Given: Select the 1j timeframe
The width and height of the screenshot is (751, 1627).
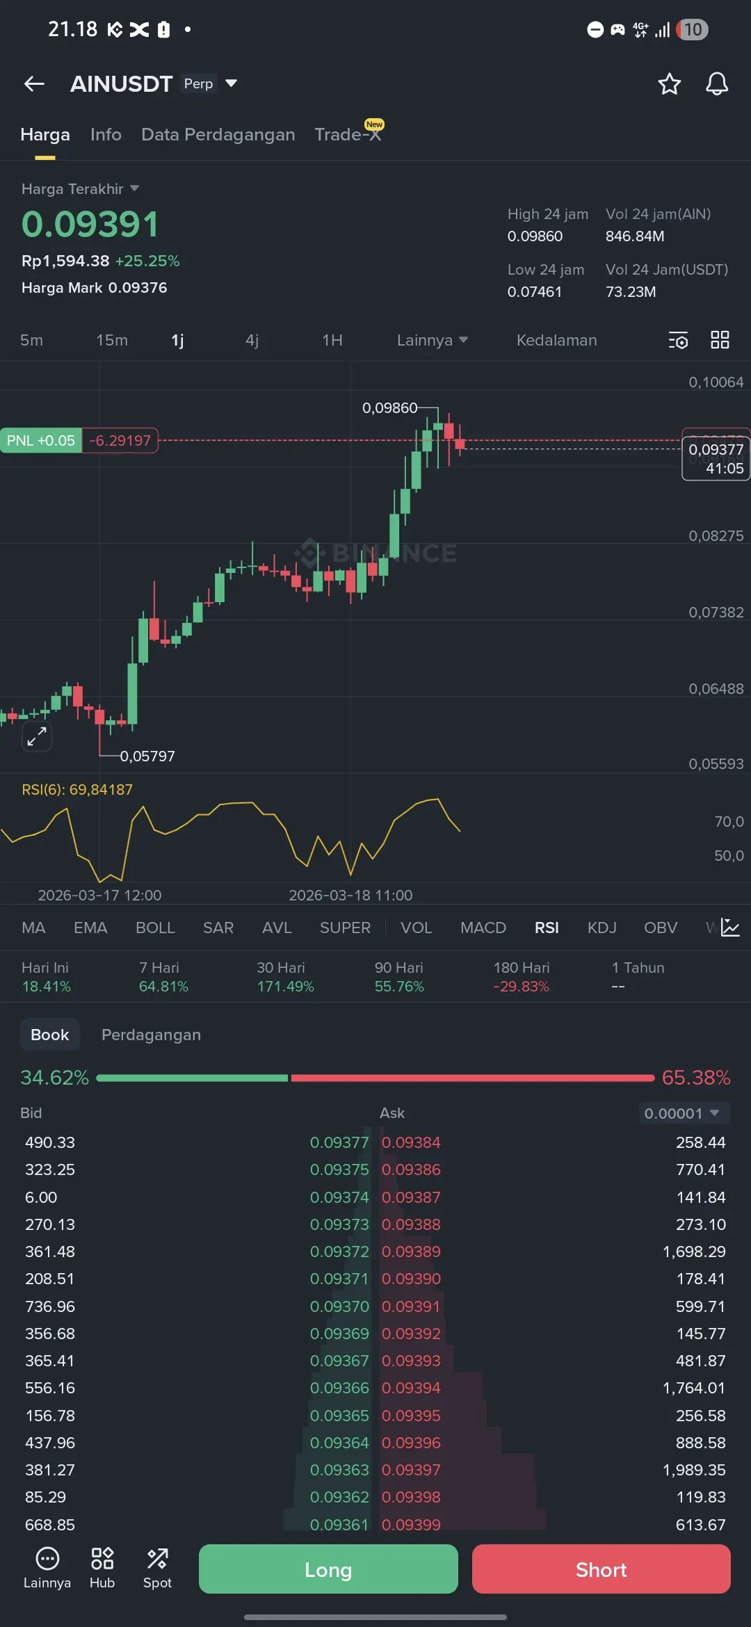Looking at the screenshot, I should coord(177,340).
